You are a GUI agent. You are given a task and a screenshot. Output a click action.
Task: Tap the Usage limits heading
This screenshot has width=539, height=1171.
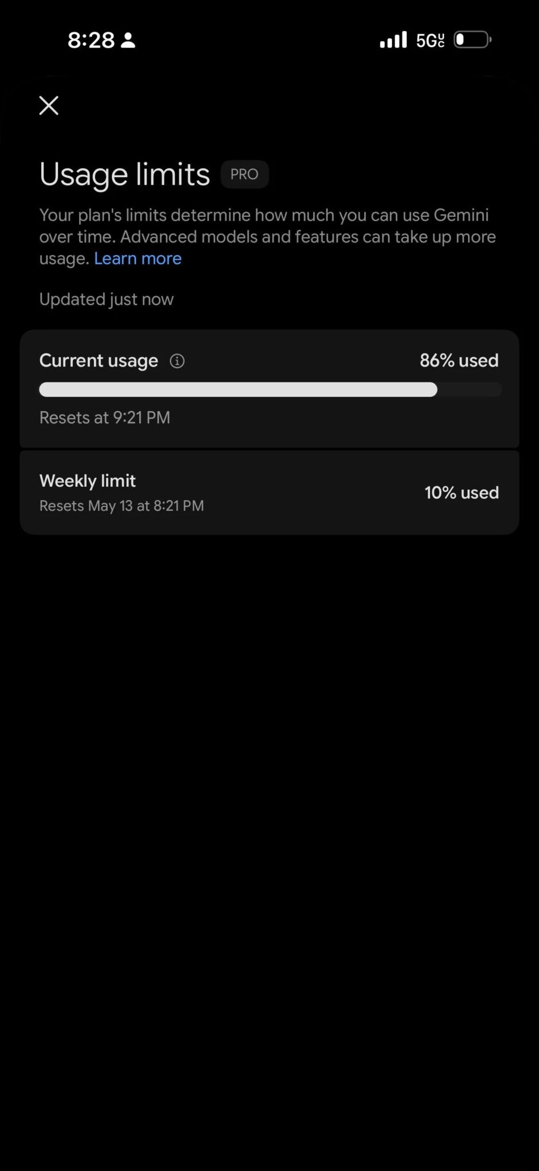pyautogui.click(x=124, y=174)
